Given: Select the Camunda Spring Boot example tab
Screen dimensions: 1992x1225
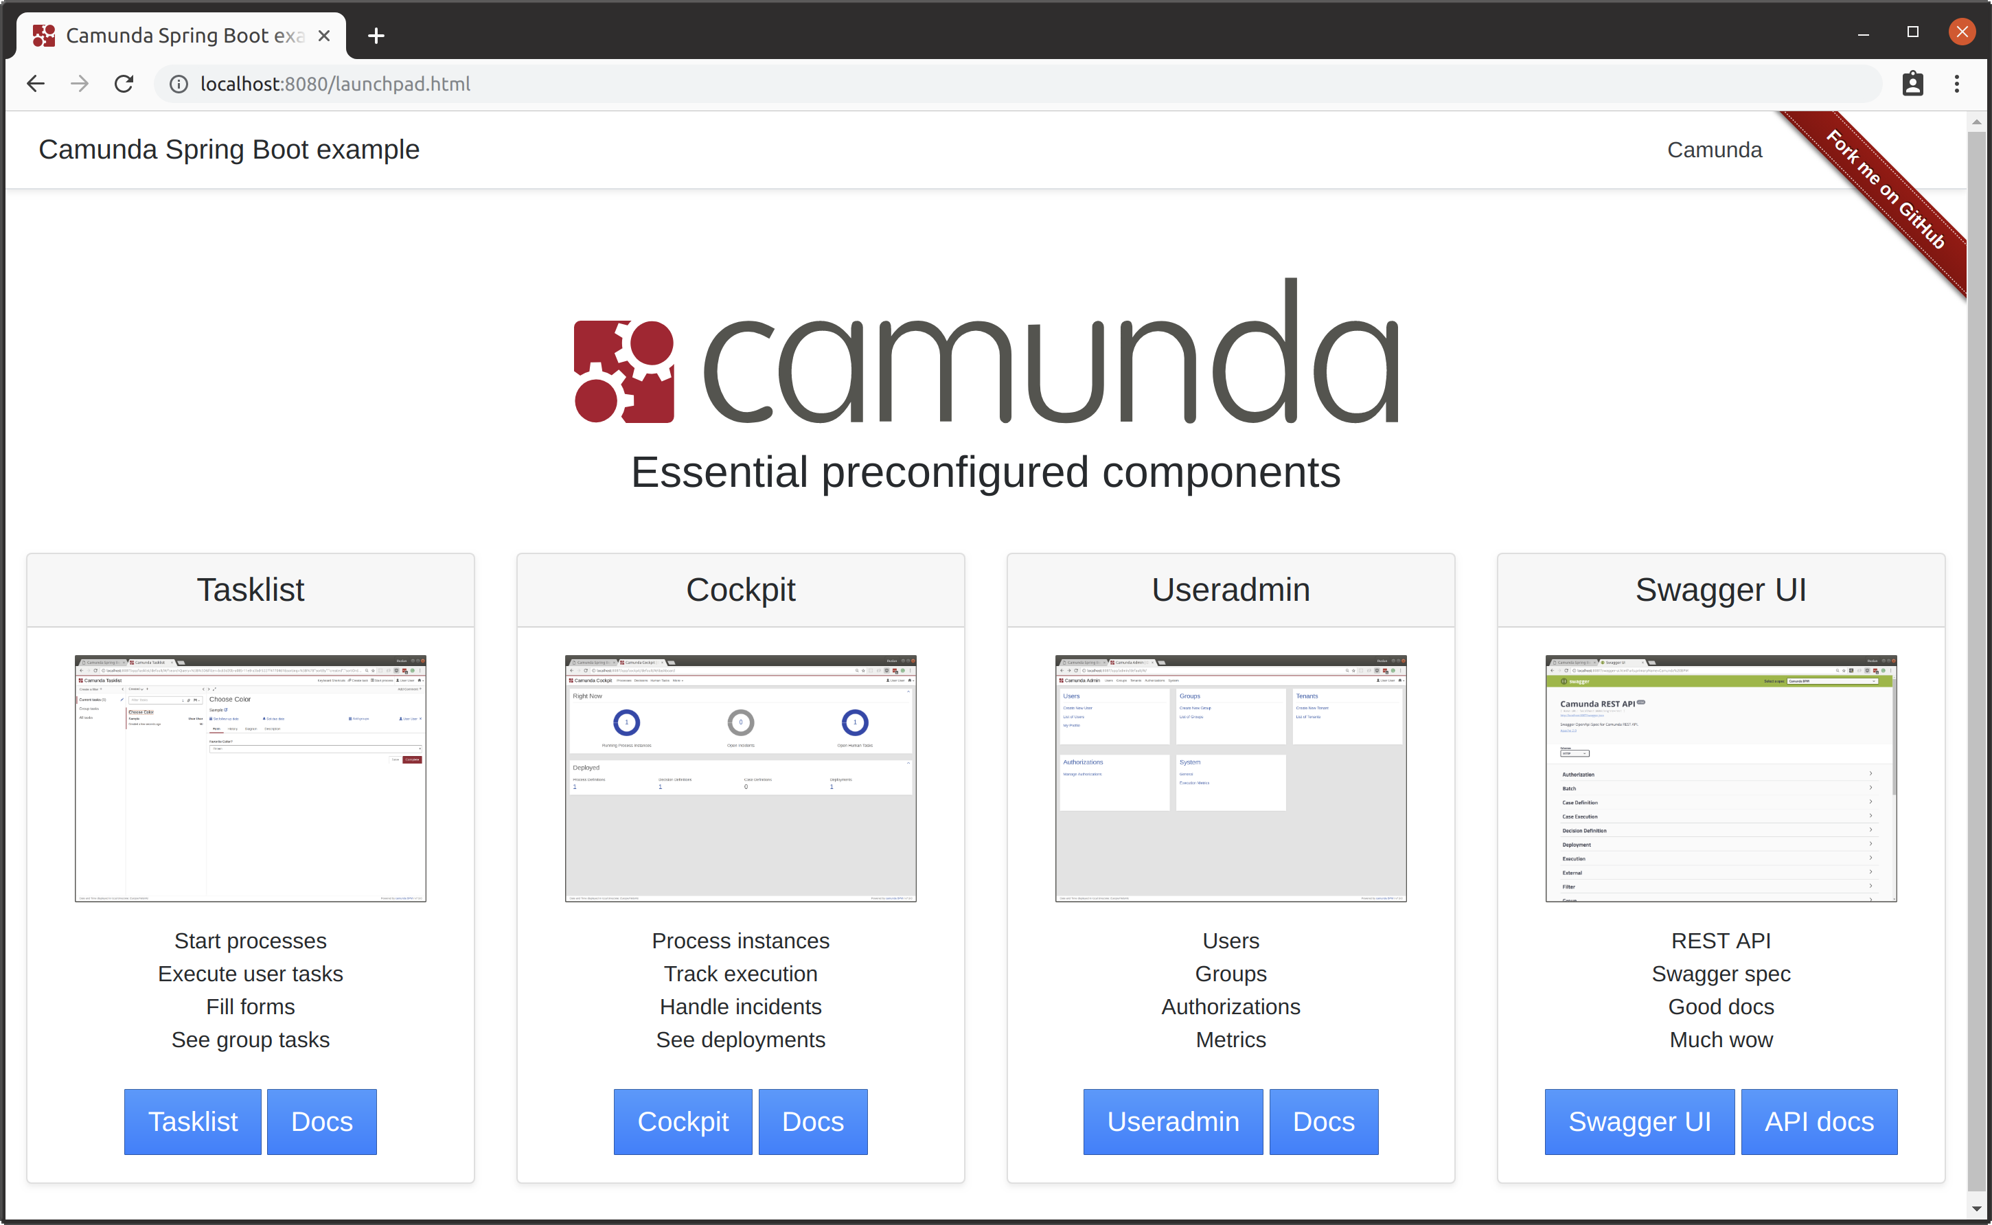Looking at the screenshot, I should click(185, 36).
